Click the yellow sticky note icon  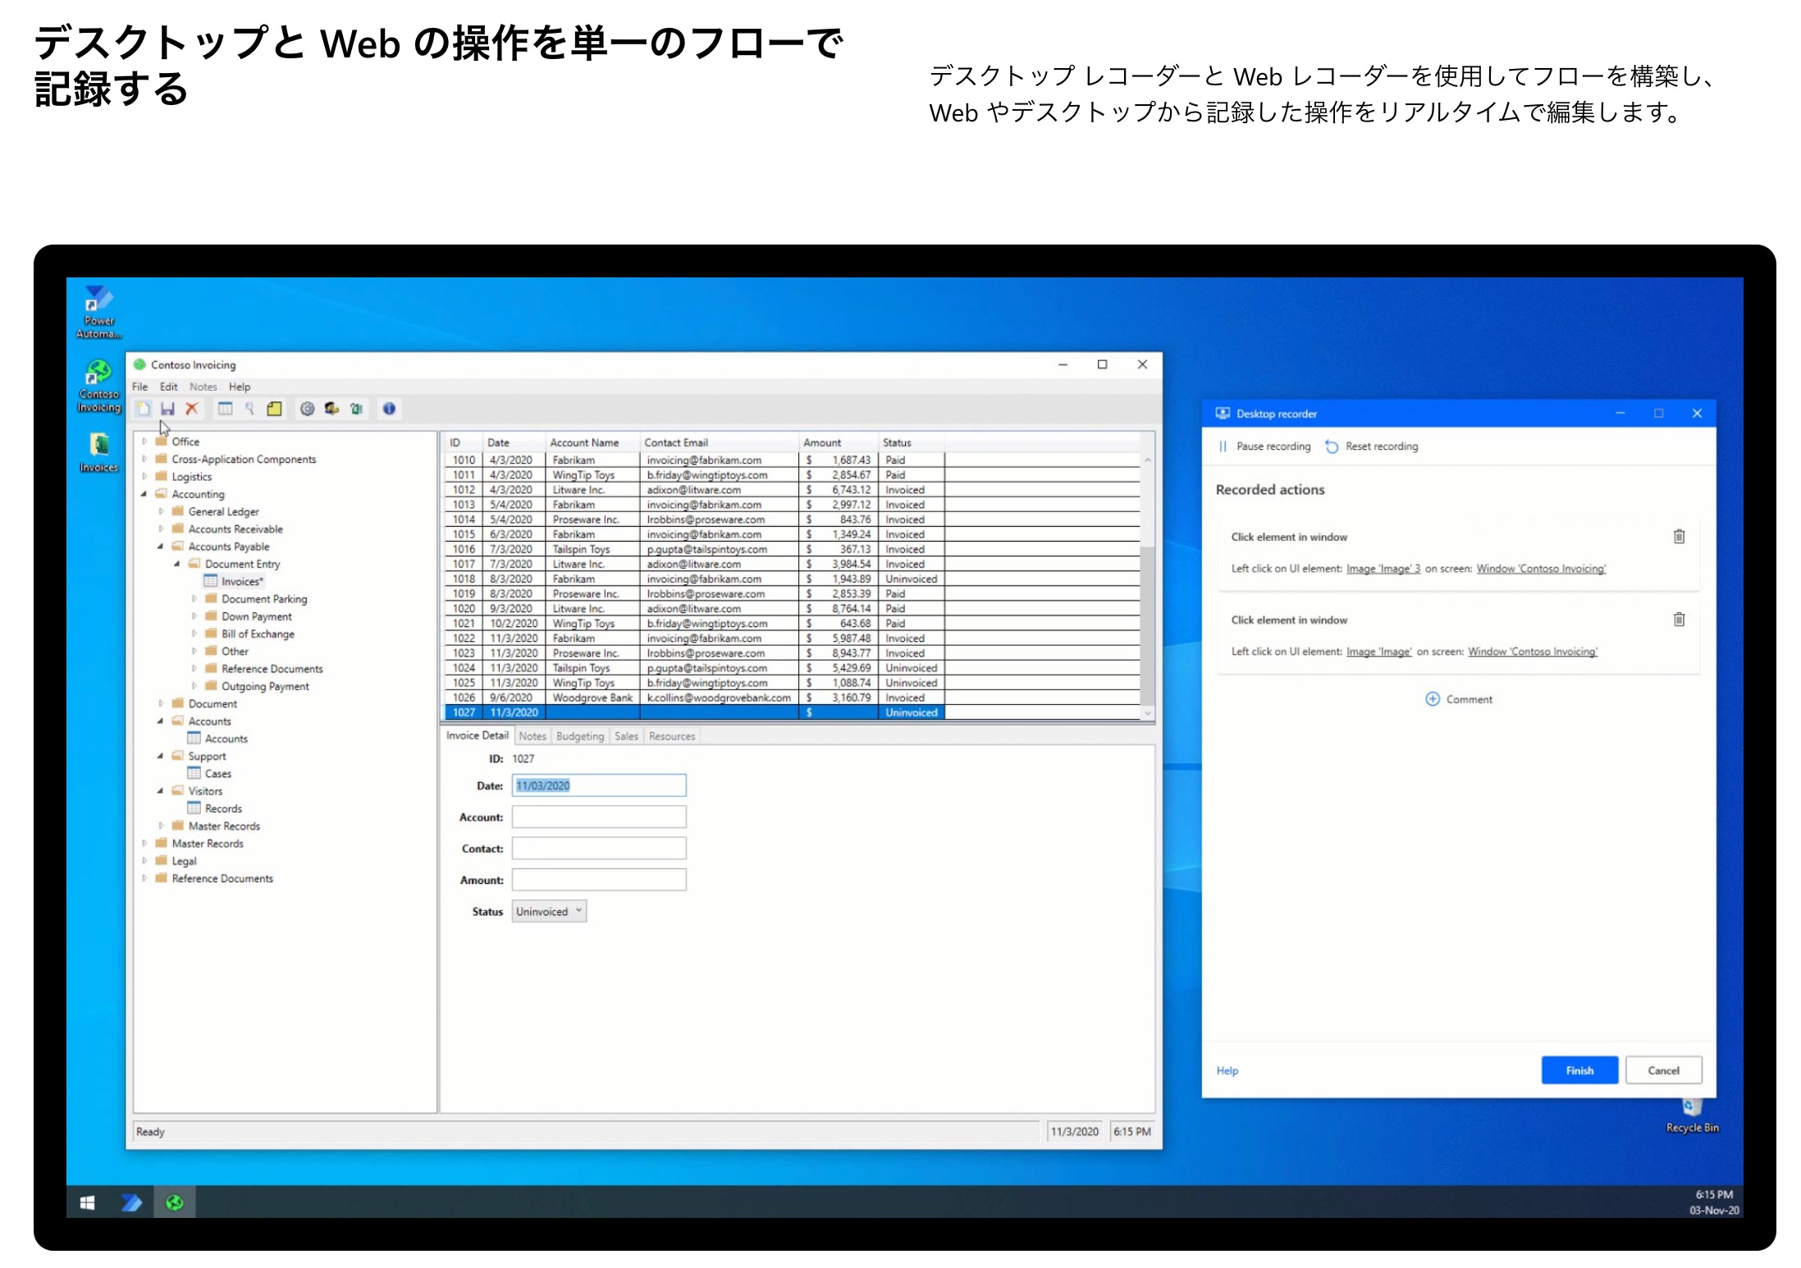click(274, 409)
